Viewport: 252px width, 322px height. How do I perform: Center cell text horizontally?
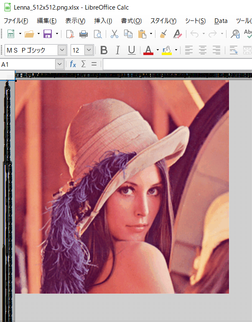pos(203,50)
